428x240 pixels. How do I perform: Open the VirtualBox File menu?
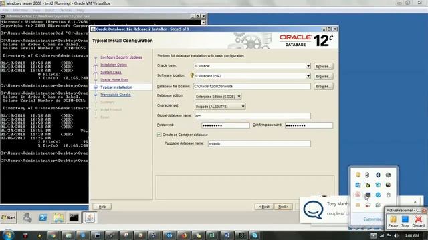pyautogui.click(x=5, y=10)
